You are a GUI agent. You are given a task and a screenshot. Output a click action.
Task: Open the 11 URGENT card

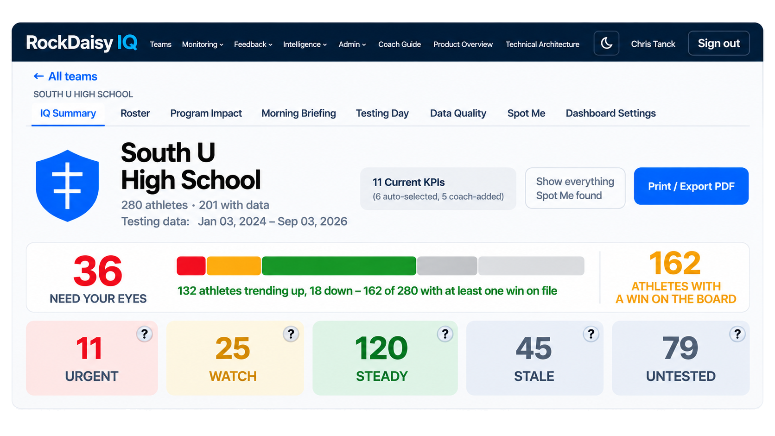pyautogui.click(x=92, y=358)
